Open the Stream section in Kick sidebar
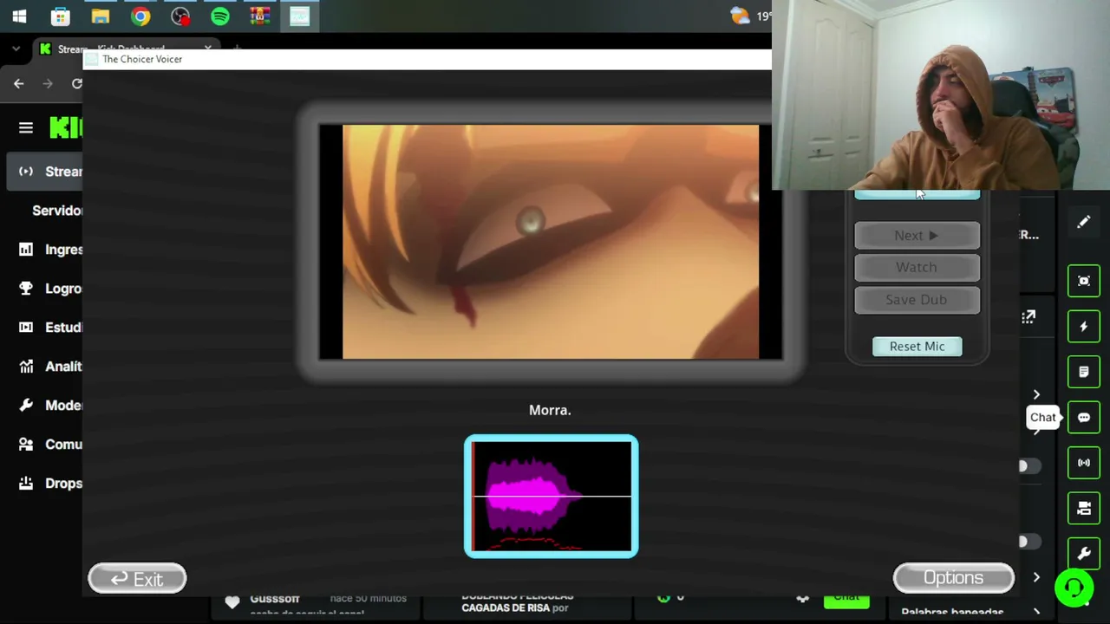Image resolution: width=1110 pixels, height=624 pixels. click(x=45, y=172)
